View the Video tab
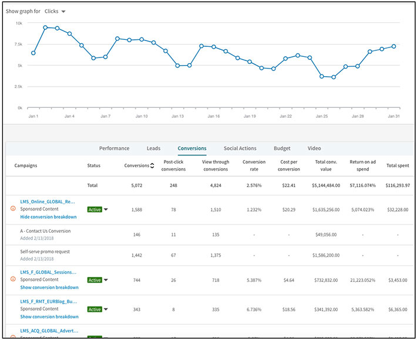Image resolution: width=417 pixels, height=340 pixels. click(x=314, y=148)
